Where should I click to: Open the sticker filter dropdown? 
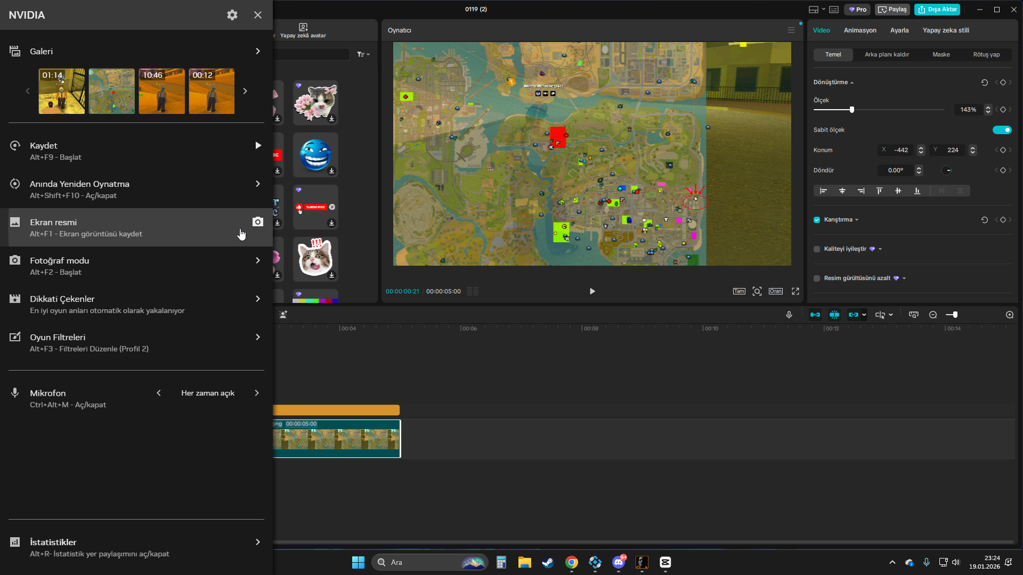[363, 54]
